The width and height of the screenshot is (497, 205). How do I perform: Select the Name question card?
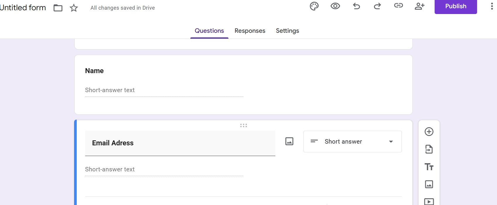[243, 85]
